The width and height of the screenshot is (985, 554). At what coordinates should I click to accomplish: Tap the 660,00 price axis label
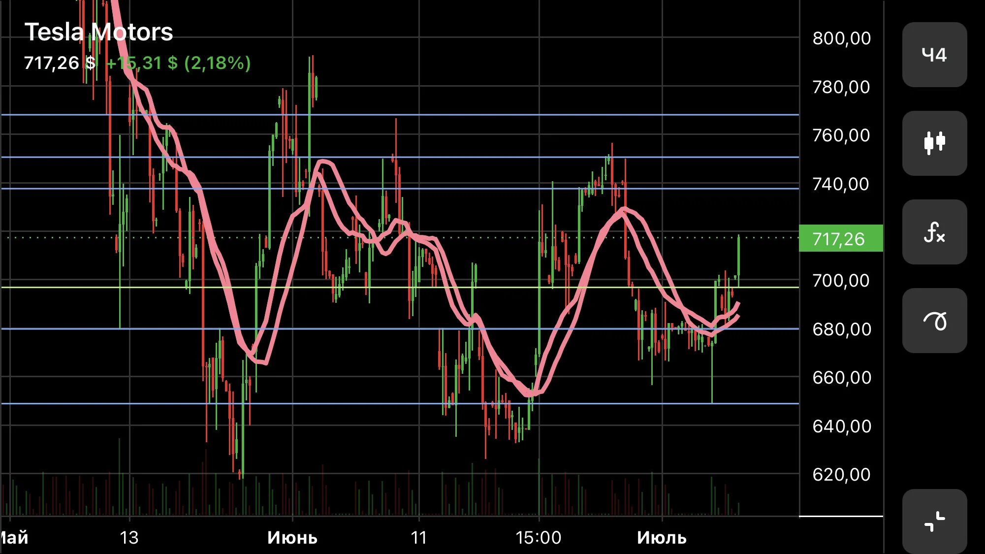coord(841,378)
